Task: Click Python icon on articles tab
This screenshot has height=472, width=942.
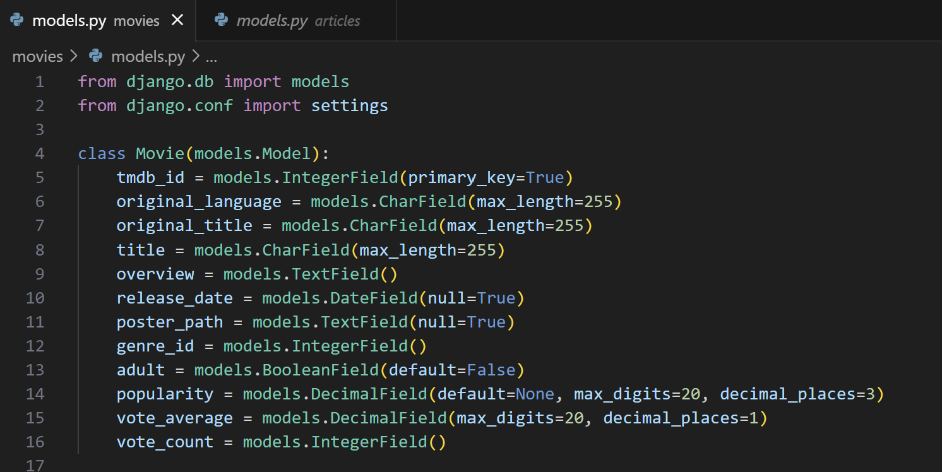Action: tap(222, 20)
